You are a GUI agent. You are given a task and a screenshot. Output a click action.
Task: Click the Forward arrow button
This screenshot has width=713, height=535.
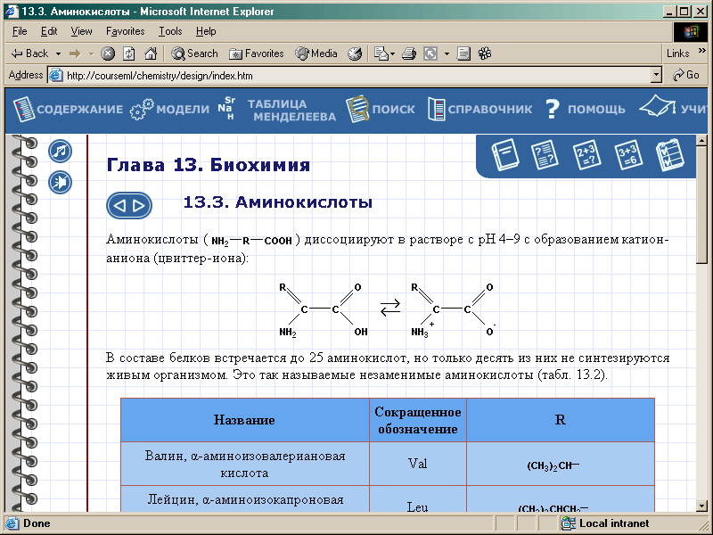point(75,53)
